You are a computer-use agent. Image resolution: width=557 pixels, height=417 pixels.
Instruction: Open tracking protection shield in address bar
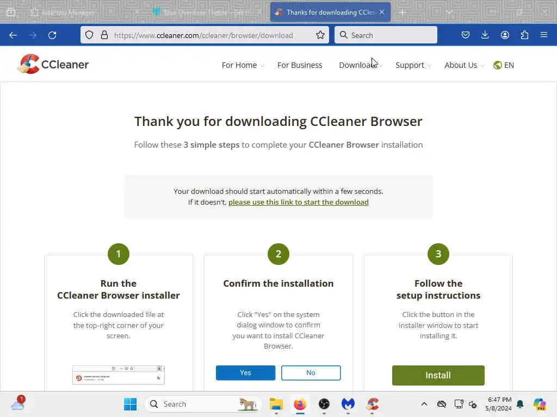click(x=89, y=35)
